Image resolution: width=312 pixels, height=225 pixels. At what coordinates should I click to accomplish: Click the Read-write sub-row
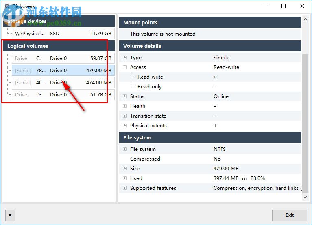(x=210, y=77)
